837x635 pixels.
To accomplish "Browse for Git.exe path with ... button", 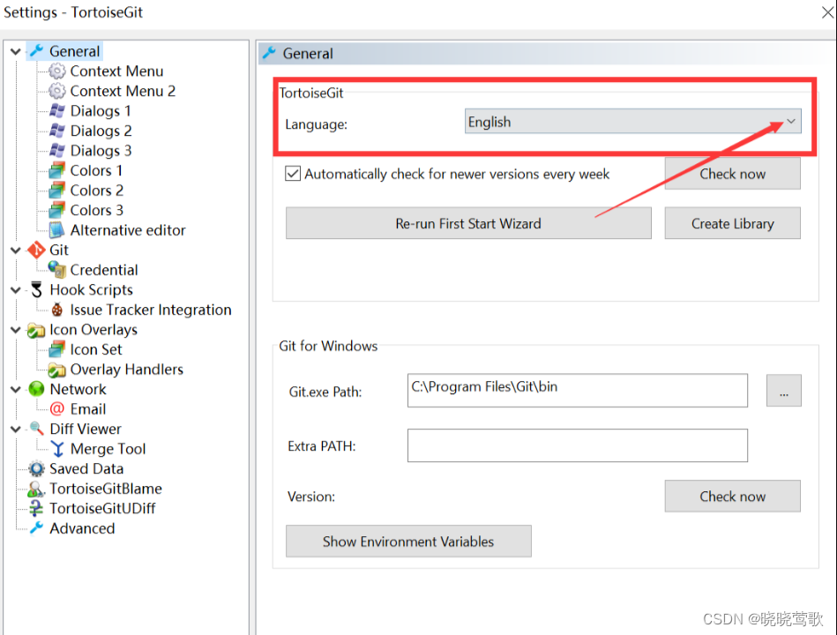I will click(783, 391).
